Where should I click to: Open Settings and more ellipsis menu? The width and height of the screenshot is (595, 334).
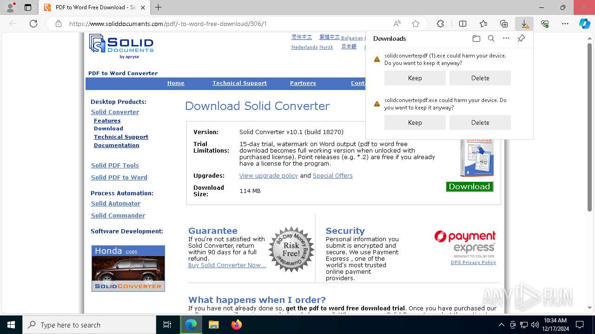pyautogui.click(x=565, y=24)
